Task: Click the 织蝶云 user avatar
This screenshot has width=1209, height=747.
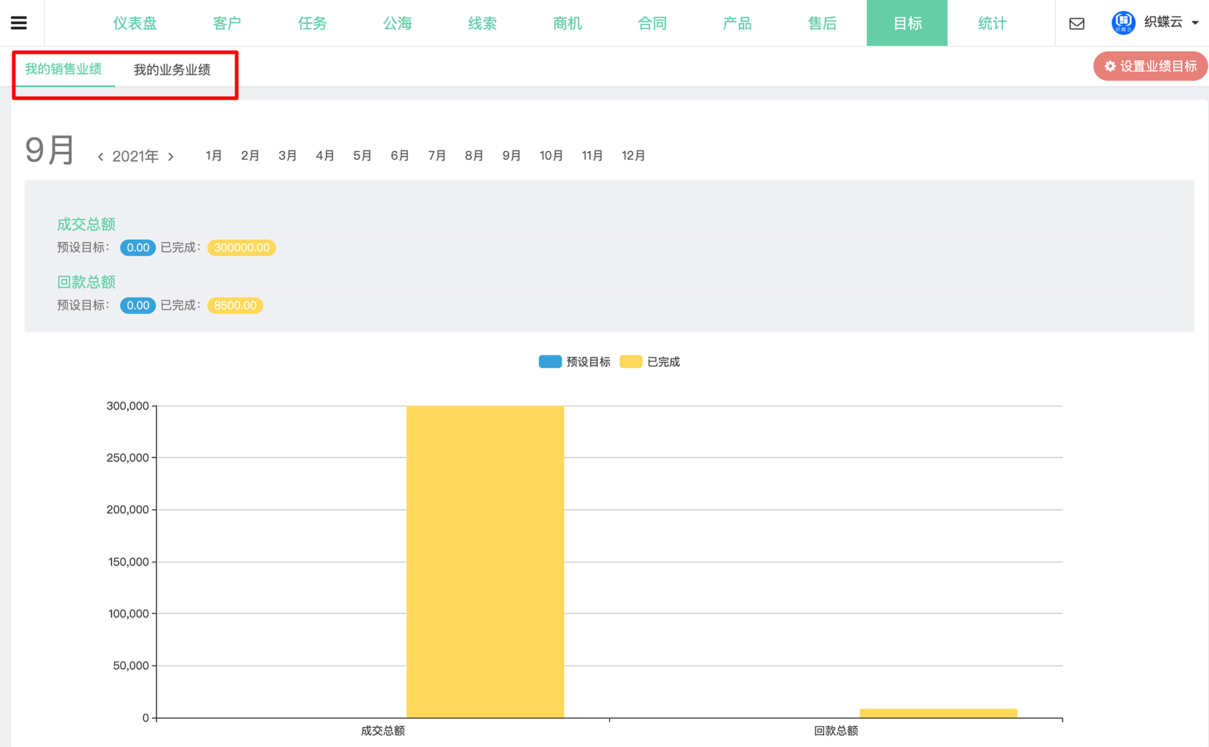Action: pyautogui.click(x=1123, y=23)
